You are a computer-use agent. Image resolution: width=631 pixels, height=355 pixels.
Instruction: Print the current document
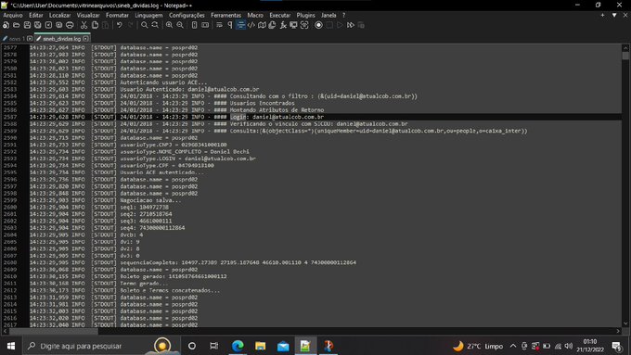[70, 25]
